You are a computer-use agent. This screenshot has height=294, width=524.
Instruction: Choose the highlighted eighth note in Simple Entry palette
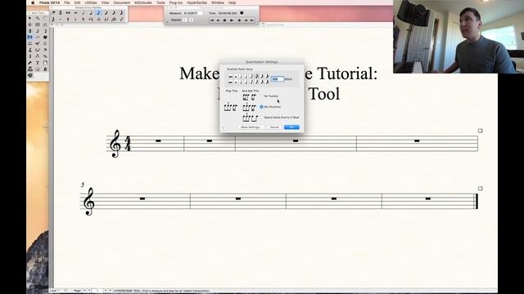[x=98, y=12]
